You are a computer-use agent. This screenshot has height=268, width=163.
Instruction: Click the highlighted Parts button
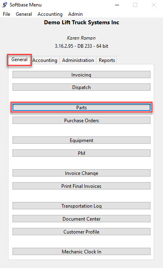click(81, 108)
